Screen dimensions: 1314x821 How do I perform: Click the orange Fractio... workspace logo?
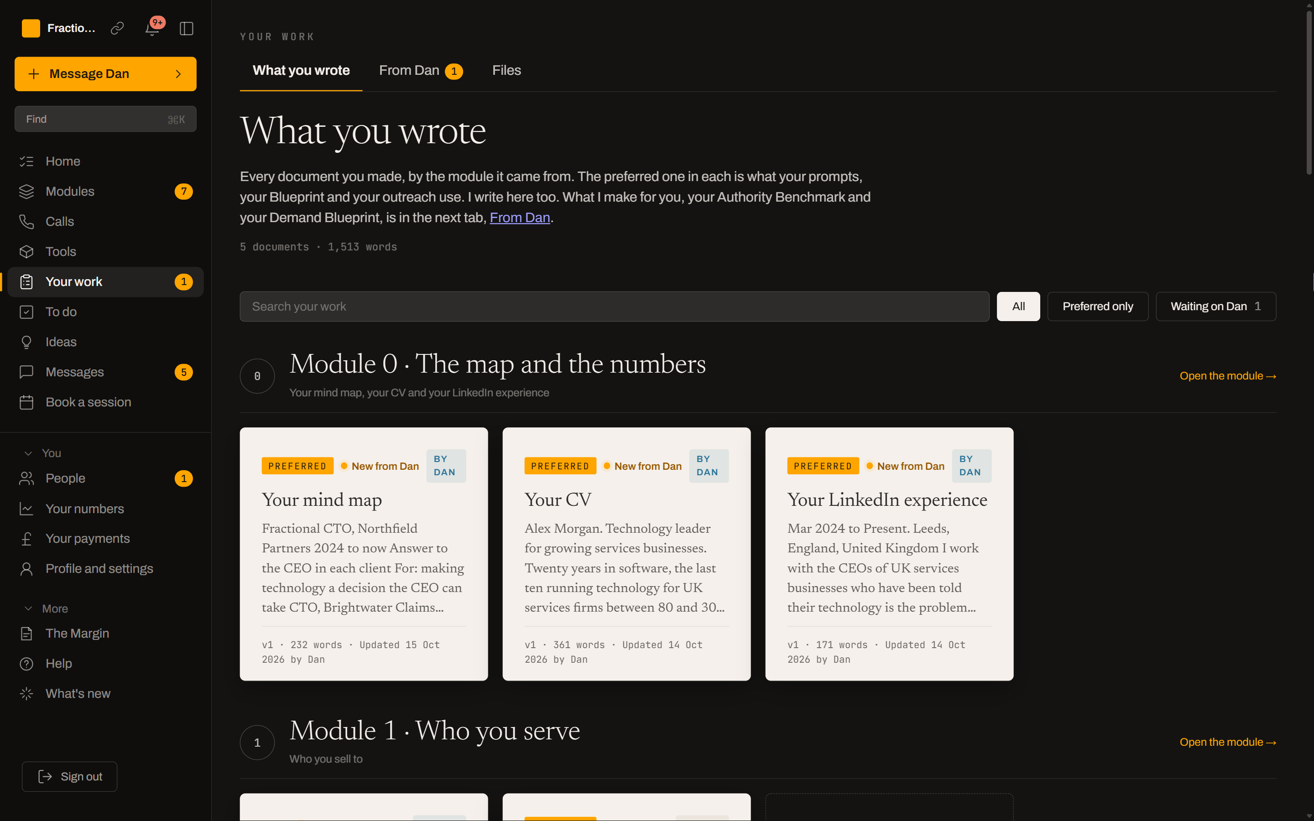pyautogui.click(x=31, y=28)
